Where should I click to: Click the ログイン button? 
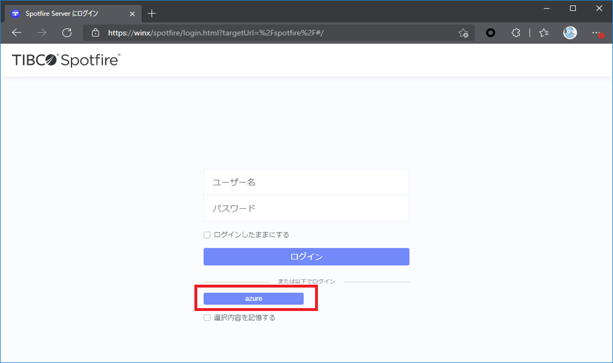coord(306,257)
